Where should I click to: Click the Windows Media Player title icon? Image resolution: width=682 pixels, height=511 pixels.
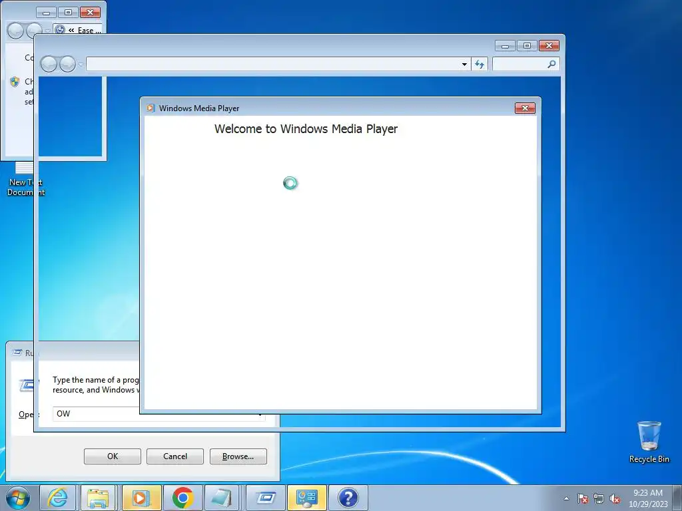151,108
